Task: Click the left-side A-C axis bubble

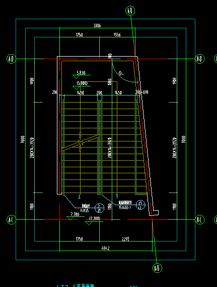Action: [x=11, y=219]
